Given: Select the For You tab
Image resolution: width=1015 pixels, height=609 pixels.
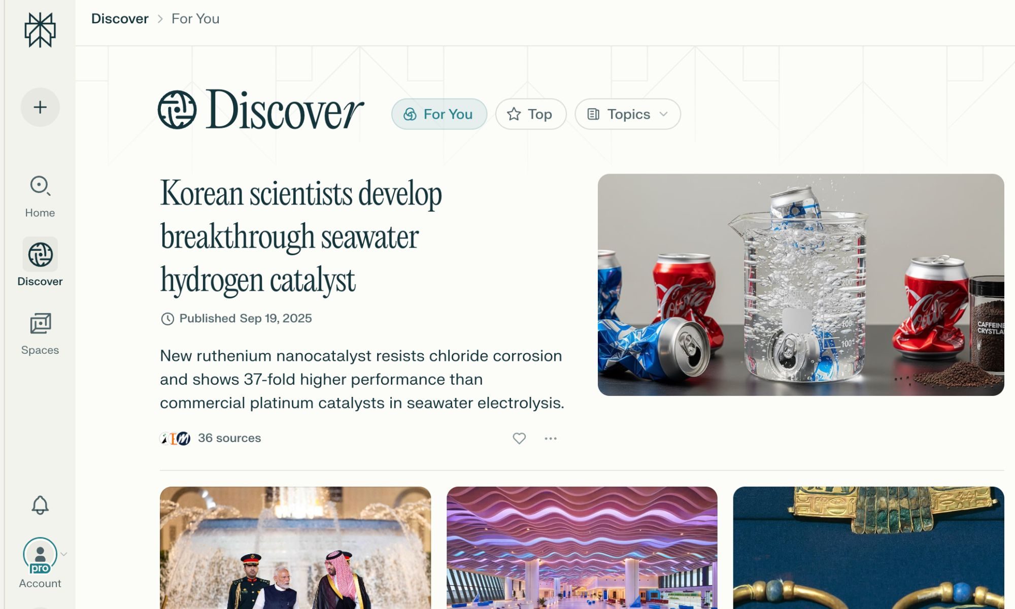Looking at the screenshot, I should point(439,114).
